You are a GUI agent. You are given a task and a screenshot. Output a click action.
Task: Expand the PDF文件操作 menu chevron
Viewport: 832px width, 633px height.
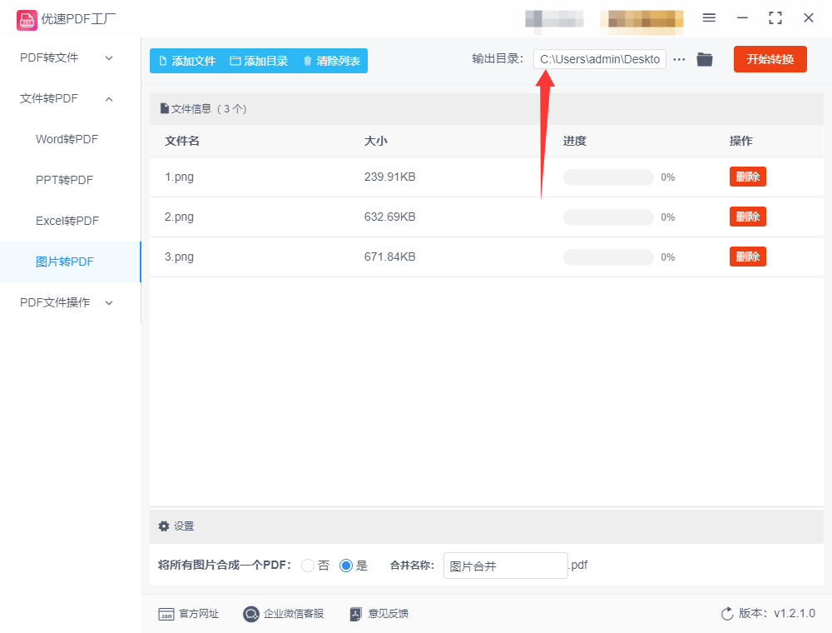tap(109, 303)
